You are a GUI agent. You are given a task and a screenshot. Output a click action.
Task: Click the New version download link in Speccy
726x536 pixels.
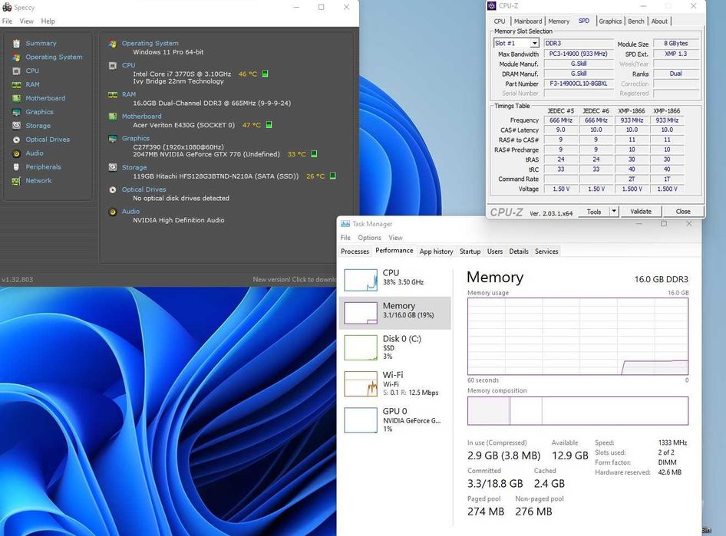coord(295,279)
